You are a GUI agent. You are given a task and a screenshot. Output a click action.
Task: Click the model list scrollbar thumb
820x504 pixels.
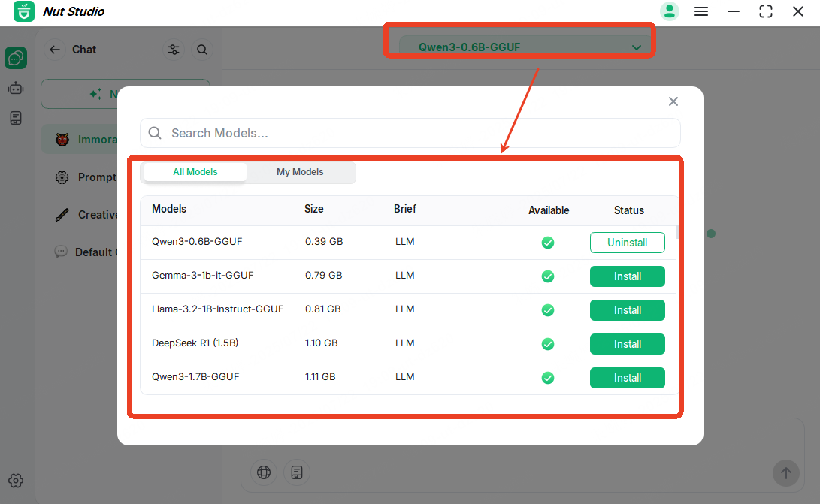tap(678, 233)
